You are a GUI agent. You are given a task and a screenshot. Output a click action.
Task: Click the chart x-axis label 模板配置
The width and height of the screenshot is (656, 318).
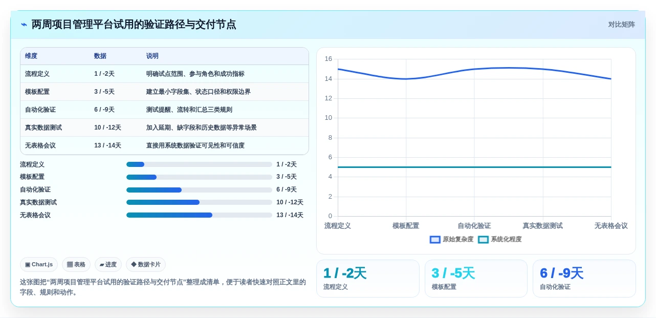click(406, 226)
